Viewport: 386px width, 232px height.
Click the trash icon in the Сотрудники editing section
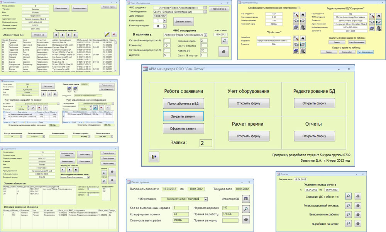coord(379,28)
